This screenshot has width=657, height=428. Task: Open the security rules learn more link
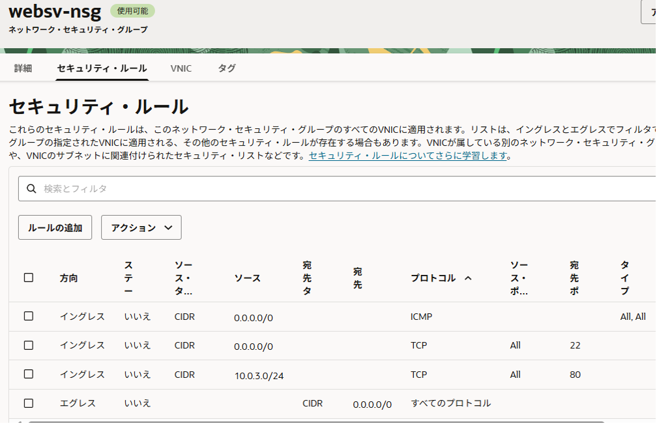(x=408, y=156)
